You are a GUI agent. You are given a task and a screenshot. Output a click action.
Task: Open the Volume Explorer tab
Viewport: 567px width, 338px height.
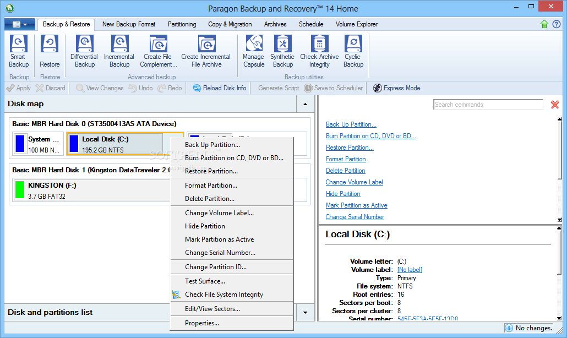pyautogui.click(x=357, y=24)
